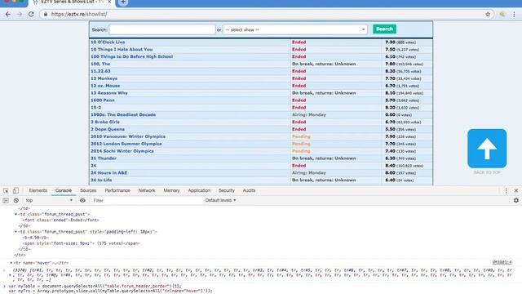Open '1990s: The Deadliest Decade'
The height and width of the screenshot is (294, 522).
[123, 114]
